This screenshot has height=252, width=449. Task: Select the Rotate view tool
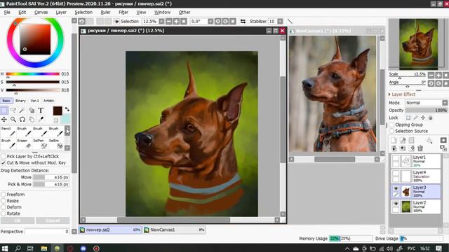pos(22,120)
